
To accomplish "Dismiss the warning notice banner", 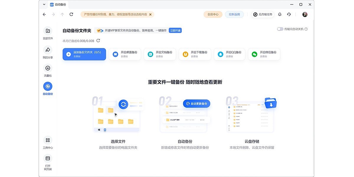I will [150, 14].
